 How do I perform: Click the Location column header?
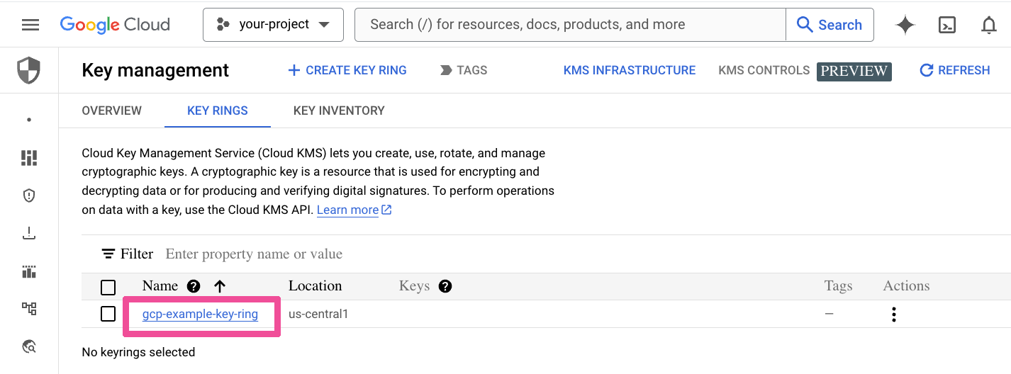[x=315, y=286]
